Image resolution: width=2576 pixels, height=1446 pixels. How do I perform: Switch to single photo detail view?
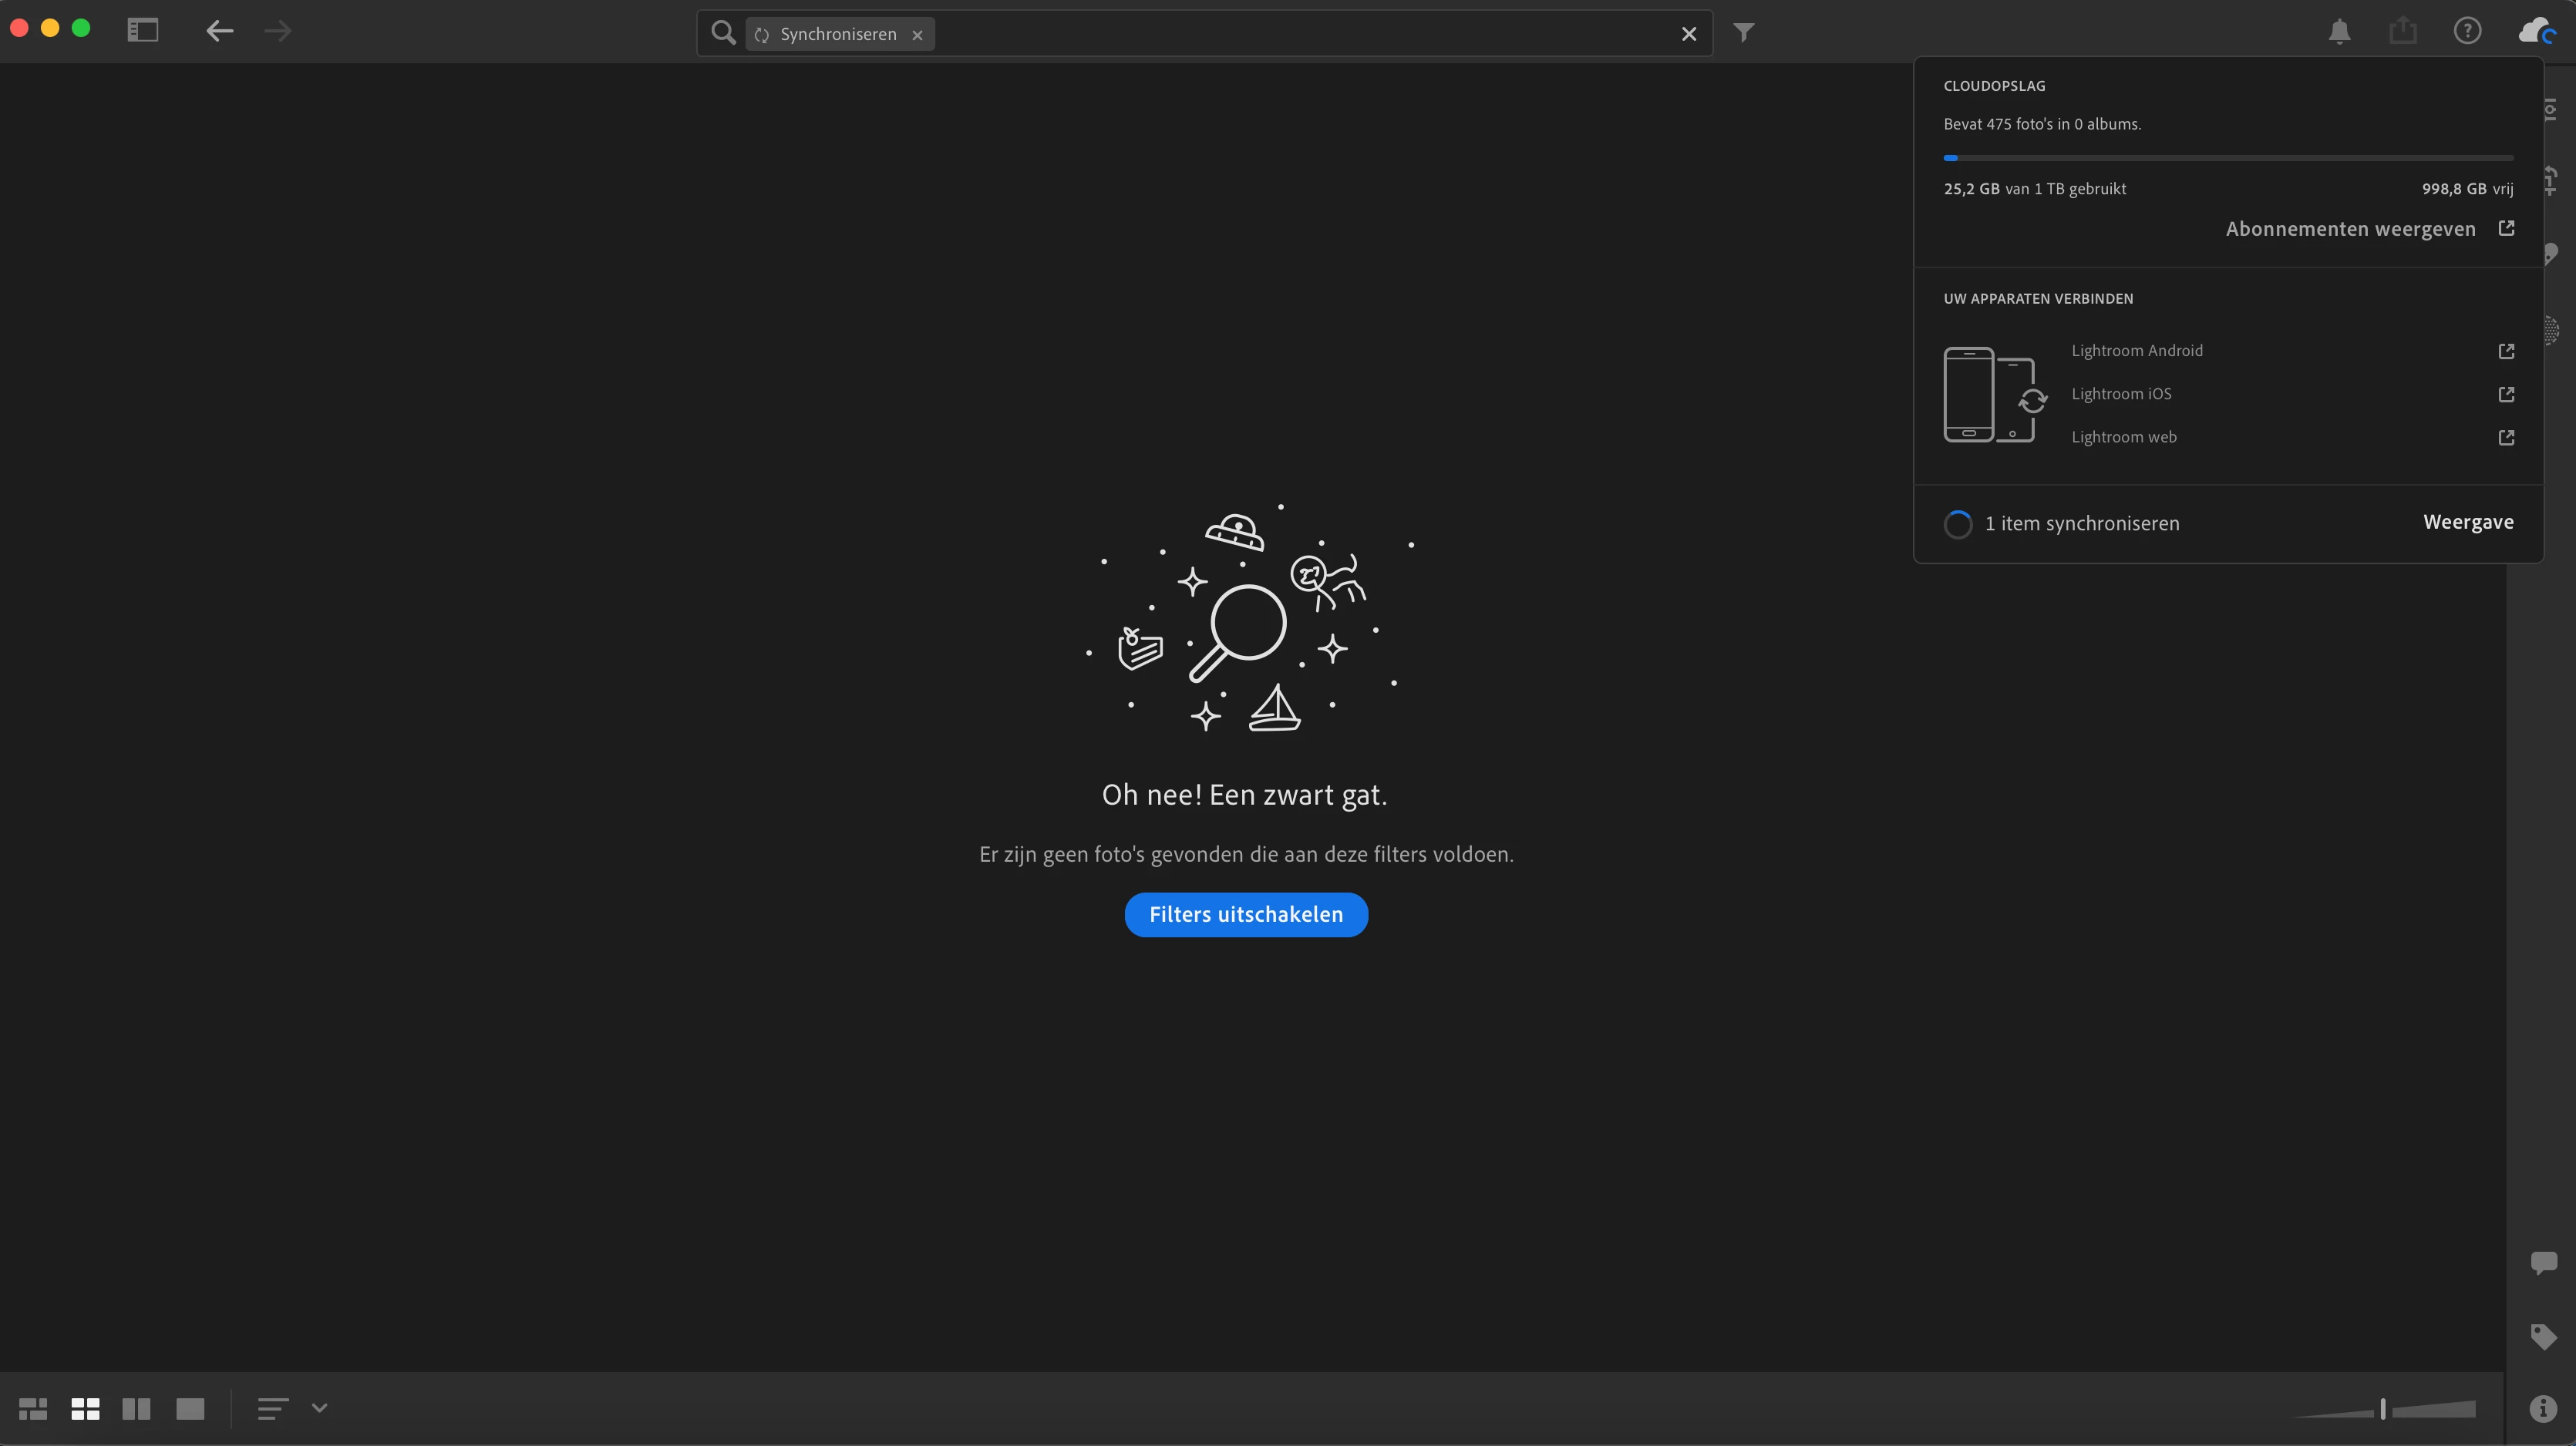click(x=190, y=1409)
